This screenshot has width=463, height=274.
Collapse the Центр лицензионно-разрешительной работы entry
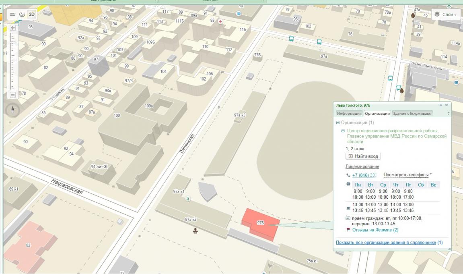tap(343, 131)
